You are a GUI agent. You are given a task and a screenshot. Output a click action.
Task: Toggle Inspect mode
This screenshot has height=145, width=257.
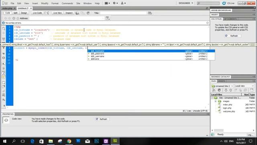(x=69, y=13)
